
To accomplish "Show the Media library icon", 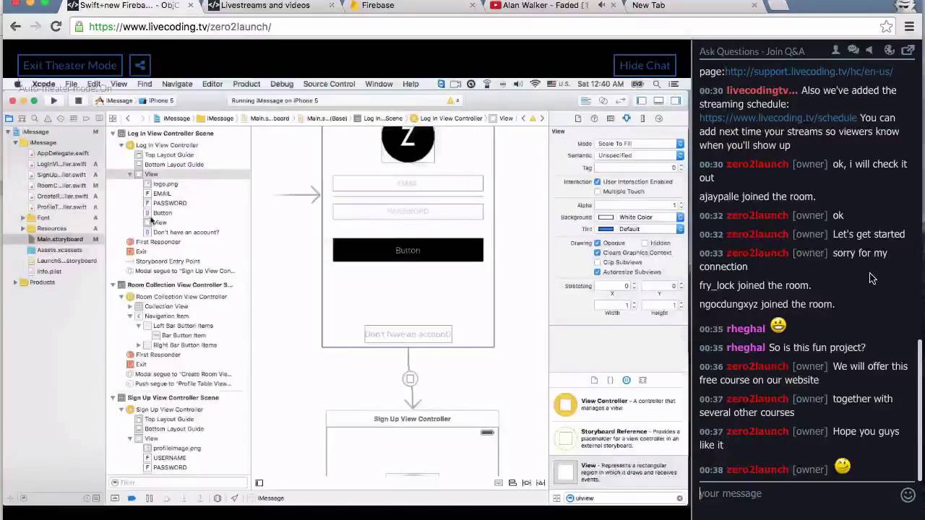I will tap(642, 380).
